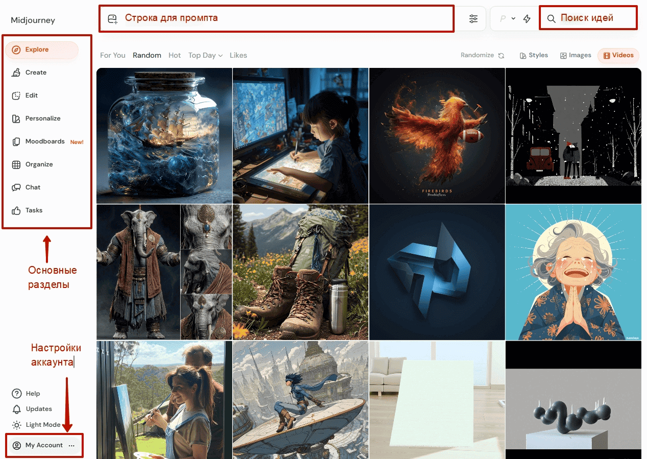The height and width of the screenshot is (459, 647).
Task: Click the Create brush icon in sidebar
Action: [x=16, y=73]
